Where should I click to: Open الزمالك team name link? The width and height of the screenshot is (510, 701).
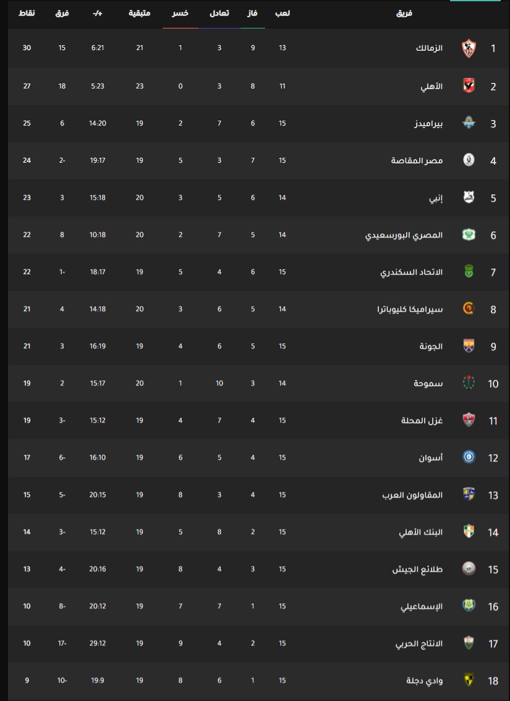click(x=429, y=48)
